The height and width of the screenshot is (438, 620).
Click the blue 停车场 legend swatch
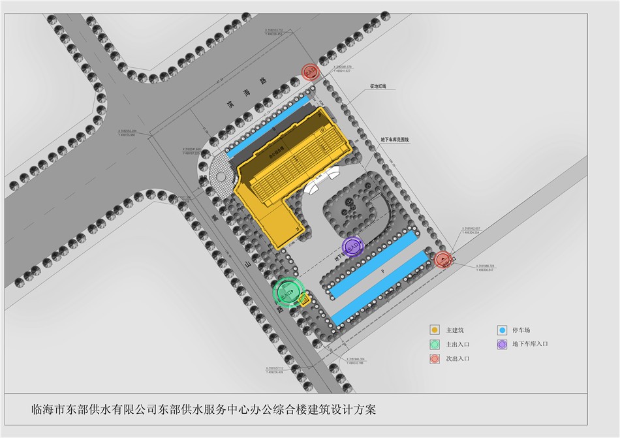point(501,330)
